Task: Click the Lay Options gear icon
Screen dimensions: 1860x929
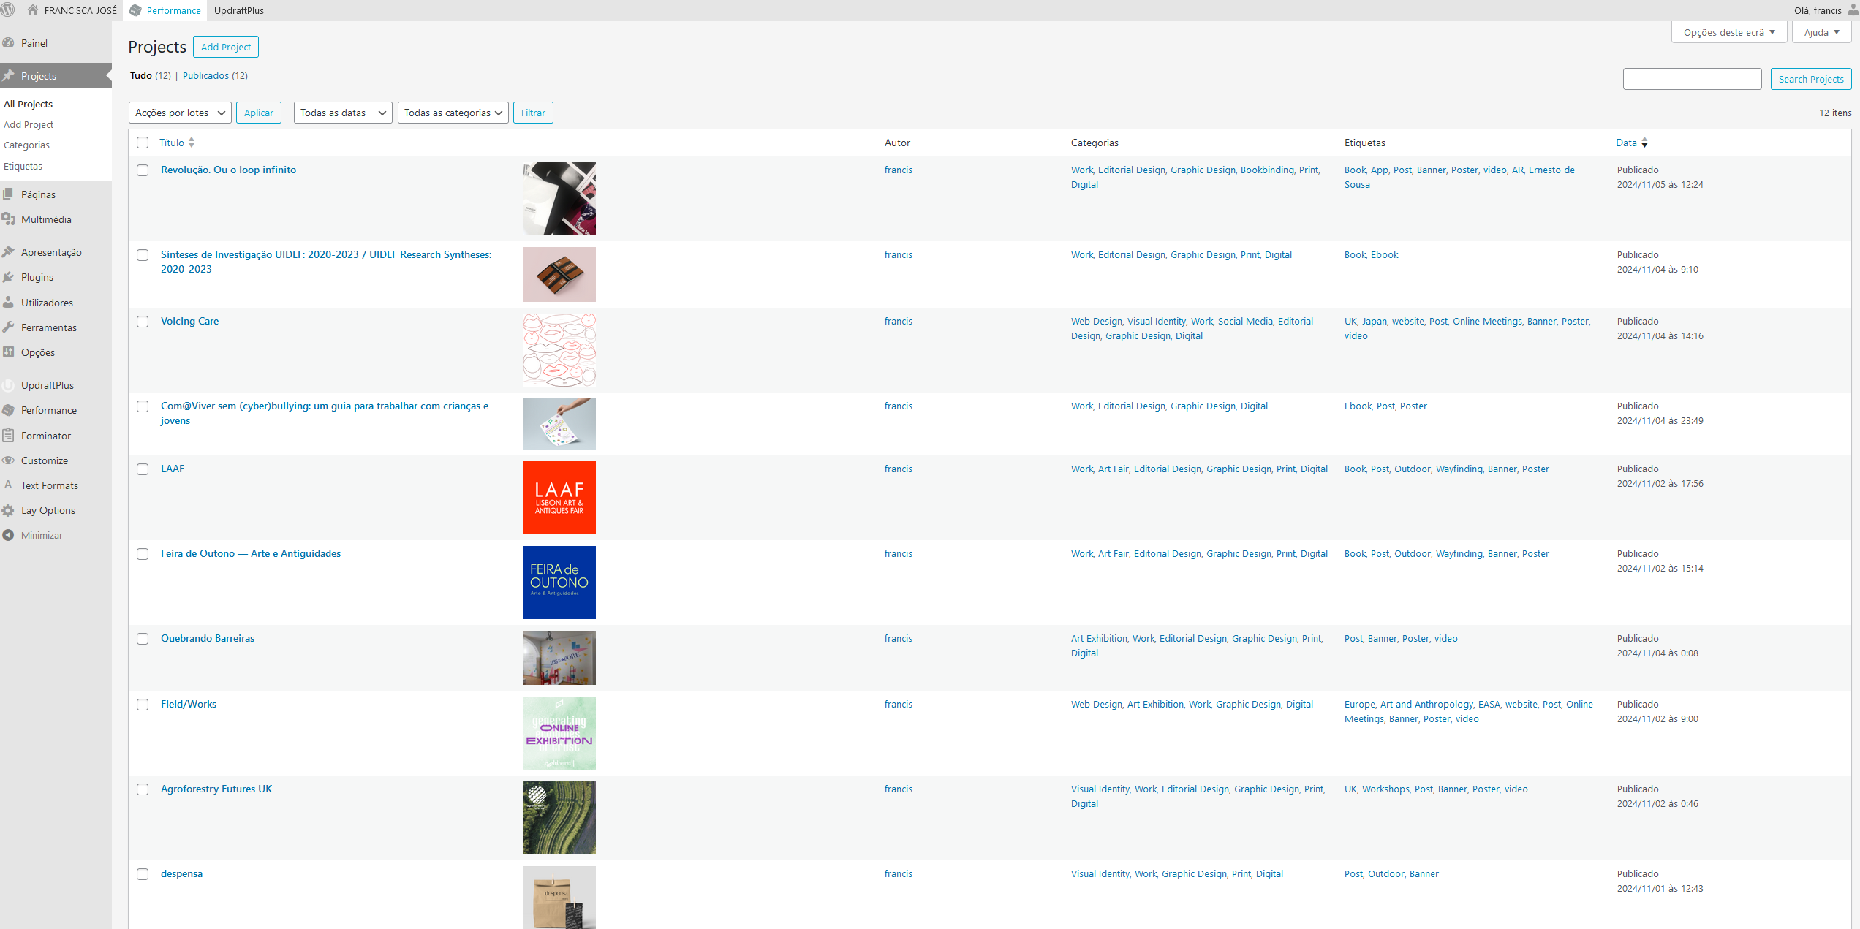Action: point(9,510)
